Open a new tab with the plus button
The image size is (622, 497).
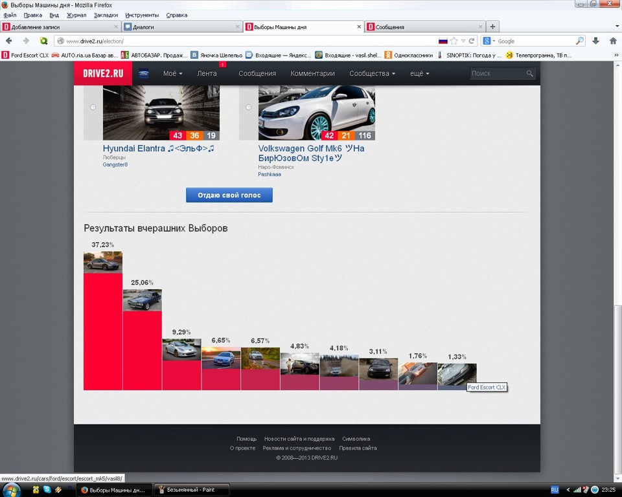tap(492, 27)
